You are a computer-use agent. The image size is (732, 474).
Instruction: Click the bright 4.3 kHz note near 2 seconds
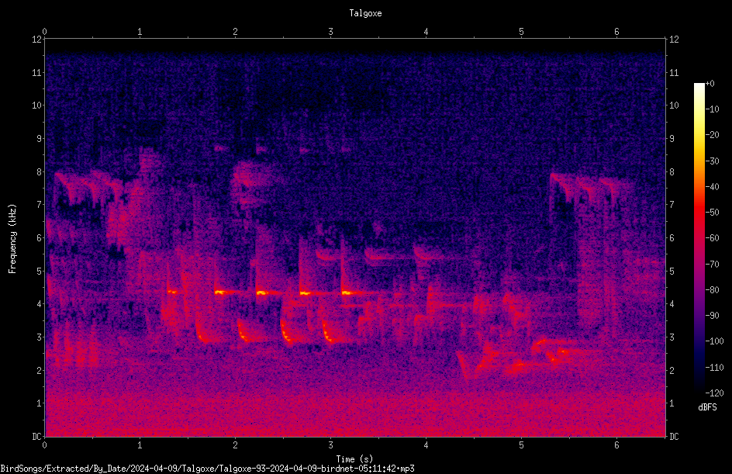click(221, 292)
